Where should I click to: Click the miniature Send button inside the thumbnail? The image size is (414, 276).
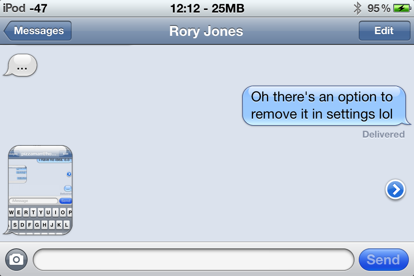(x=66, y=201)
